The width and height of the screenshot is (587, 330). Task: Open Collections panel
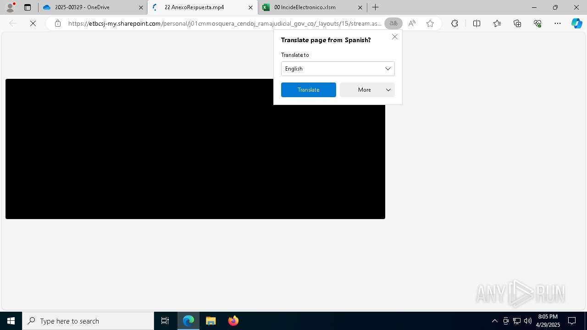point(517,23)
